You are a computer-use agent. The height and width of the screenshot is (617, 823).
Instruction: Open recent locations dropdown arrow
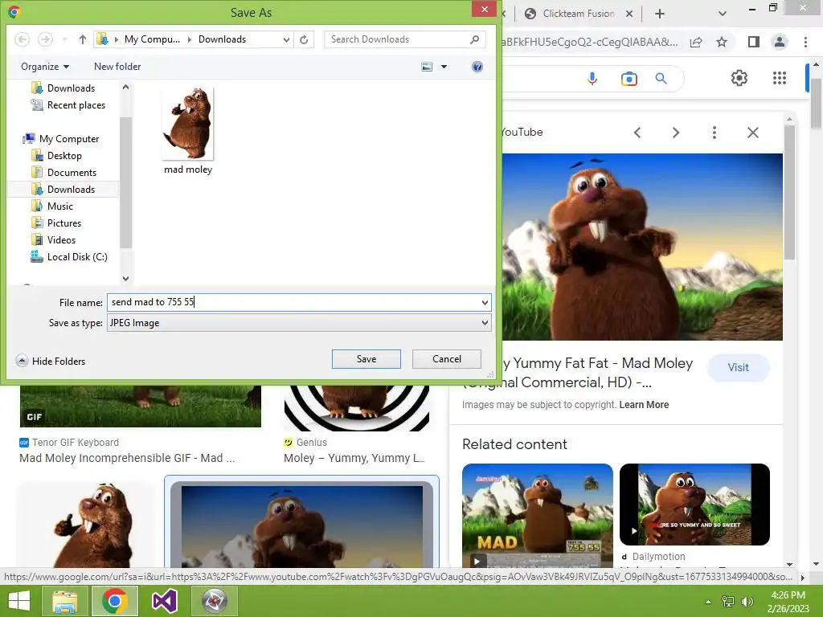[x=64, y=39]
